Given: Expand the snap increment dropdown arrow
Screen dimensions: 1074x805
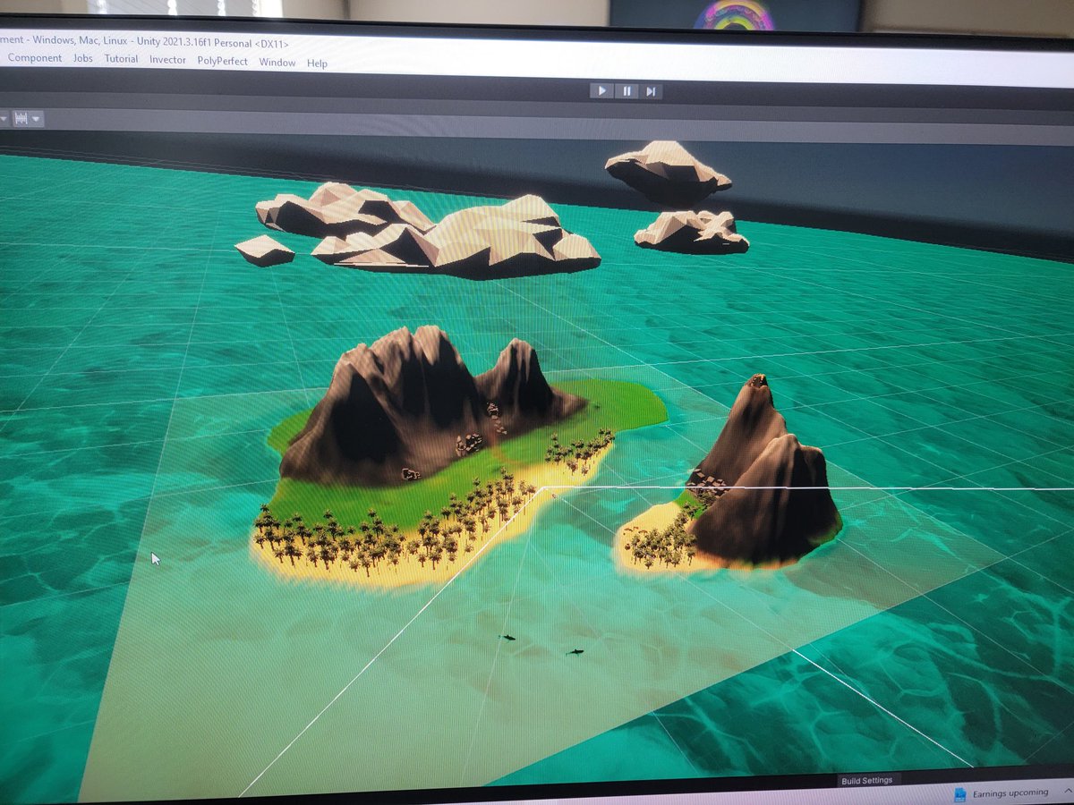Looking at the screenshot, I should pos(36,119).
